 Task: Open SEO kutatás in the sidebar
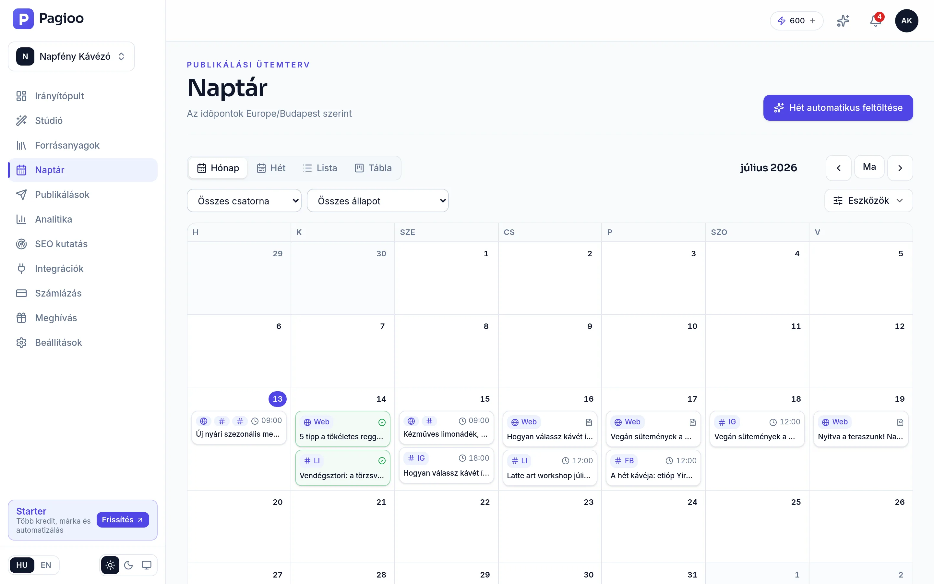pyautogui.click(x=83, y=244)
